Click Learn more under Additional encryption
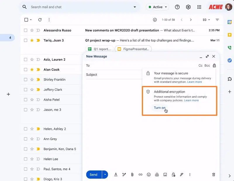 (x=191, y=100)
